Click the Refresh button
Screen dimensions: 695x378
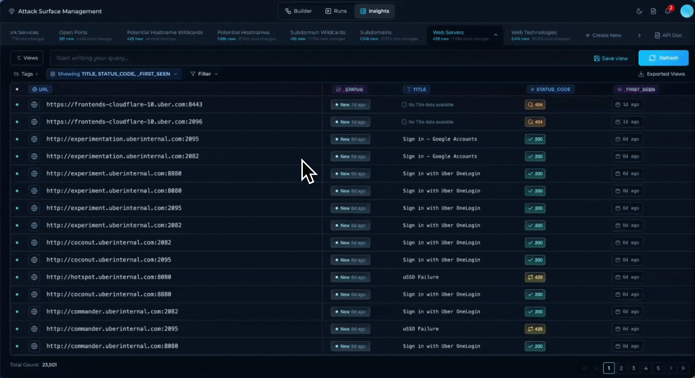[x=662, y=58]
